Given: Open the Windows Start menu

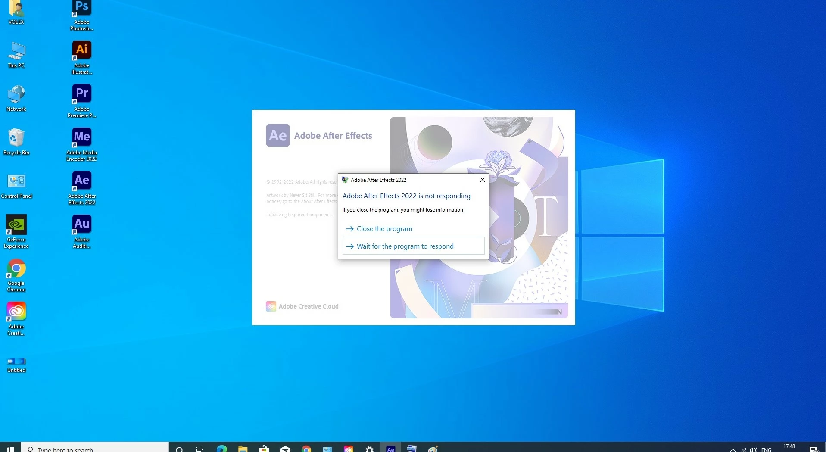Looking at the screenshot, I should pos(10,449).
